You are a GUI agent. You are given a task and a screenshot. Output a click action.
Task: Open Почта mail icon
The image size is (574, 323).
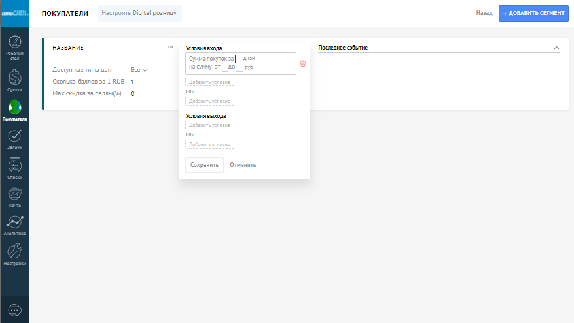pos(14,196)
